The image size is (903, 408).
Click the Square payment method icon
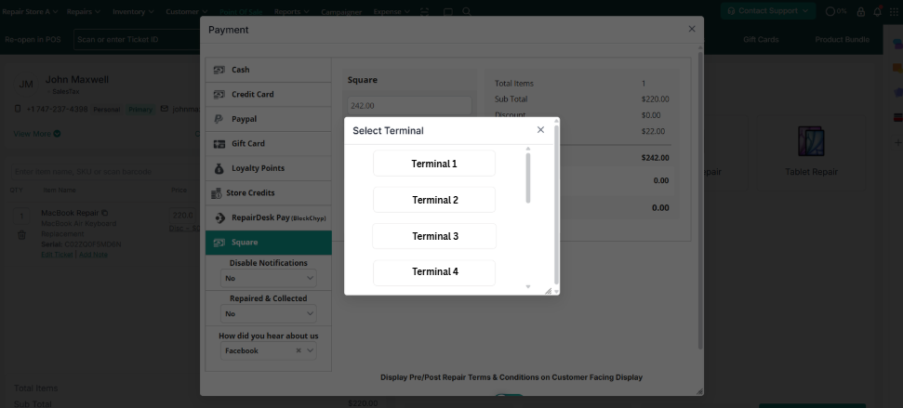click(x=219, y=243)
